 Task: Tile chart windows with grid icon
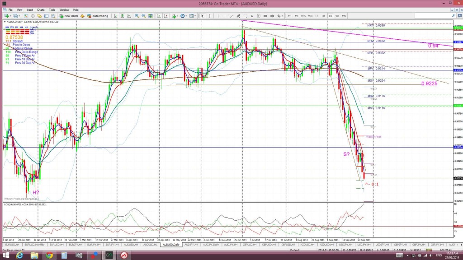(150, 16)
